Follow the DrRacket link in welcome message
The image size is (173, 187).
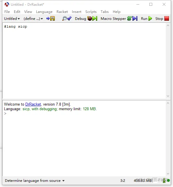[x=33, y=104]
